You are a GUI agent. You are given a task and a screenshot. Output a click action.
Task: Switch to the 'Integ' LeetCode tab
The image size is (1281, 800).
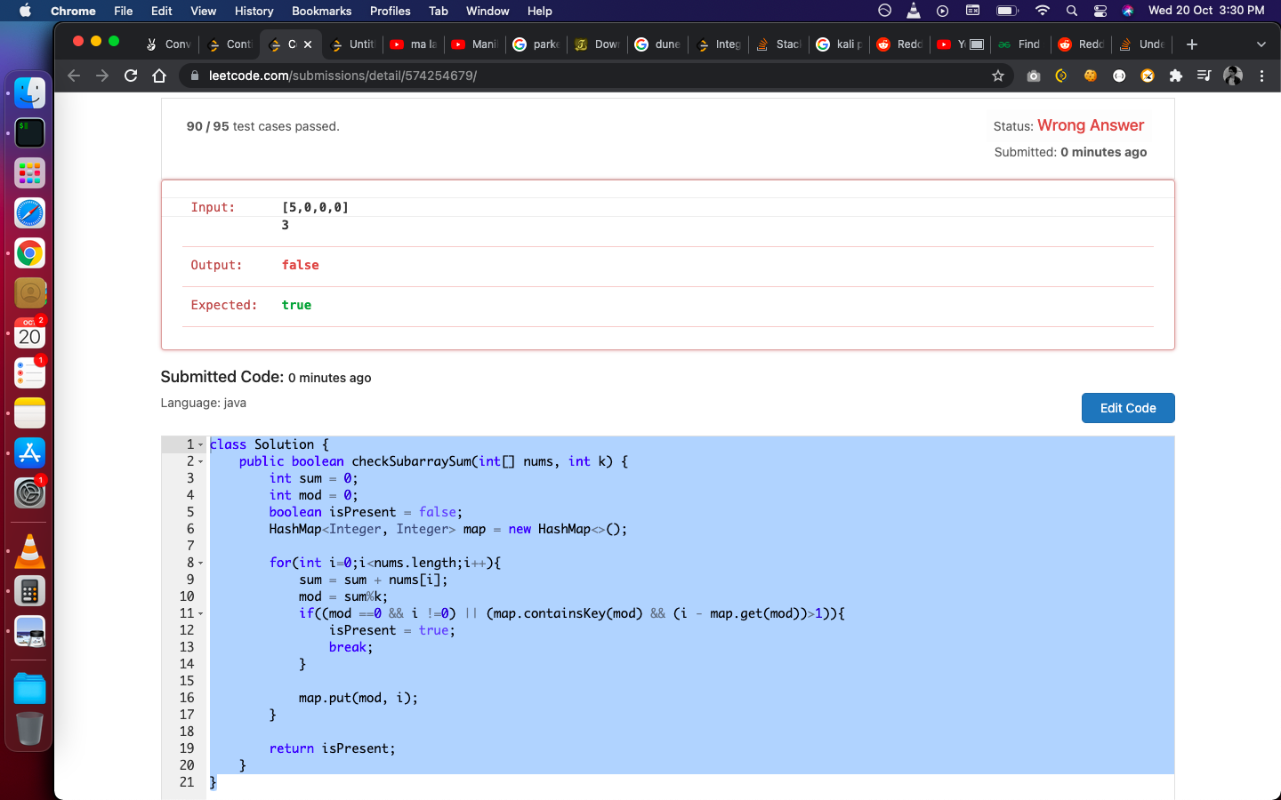coord(719,44)
